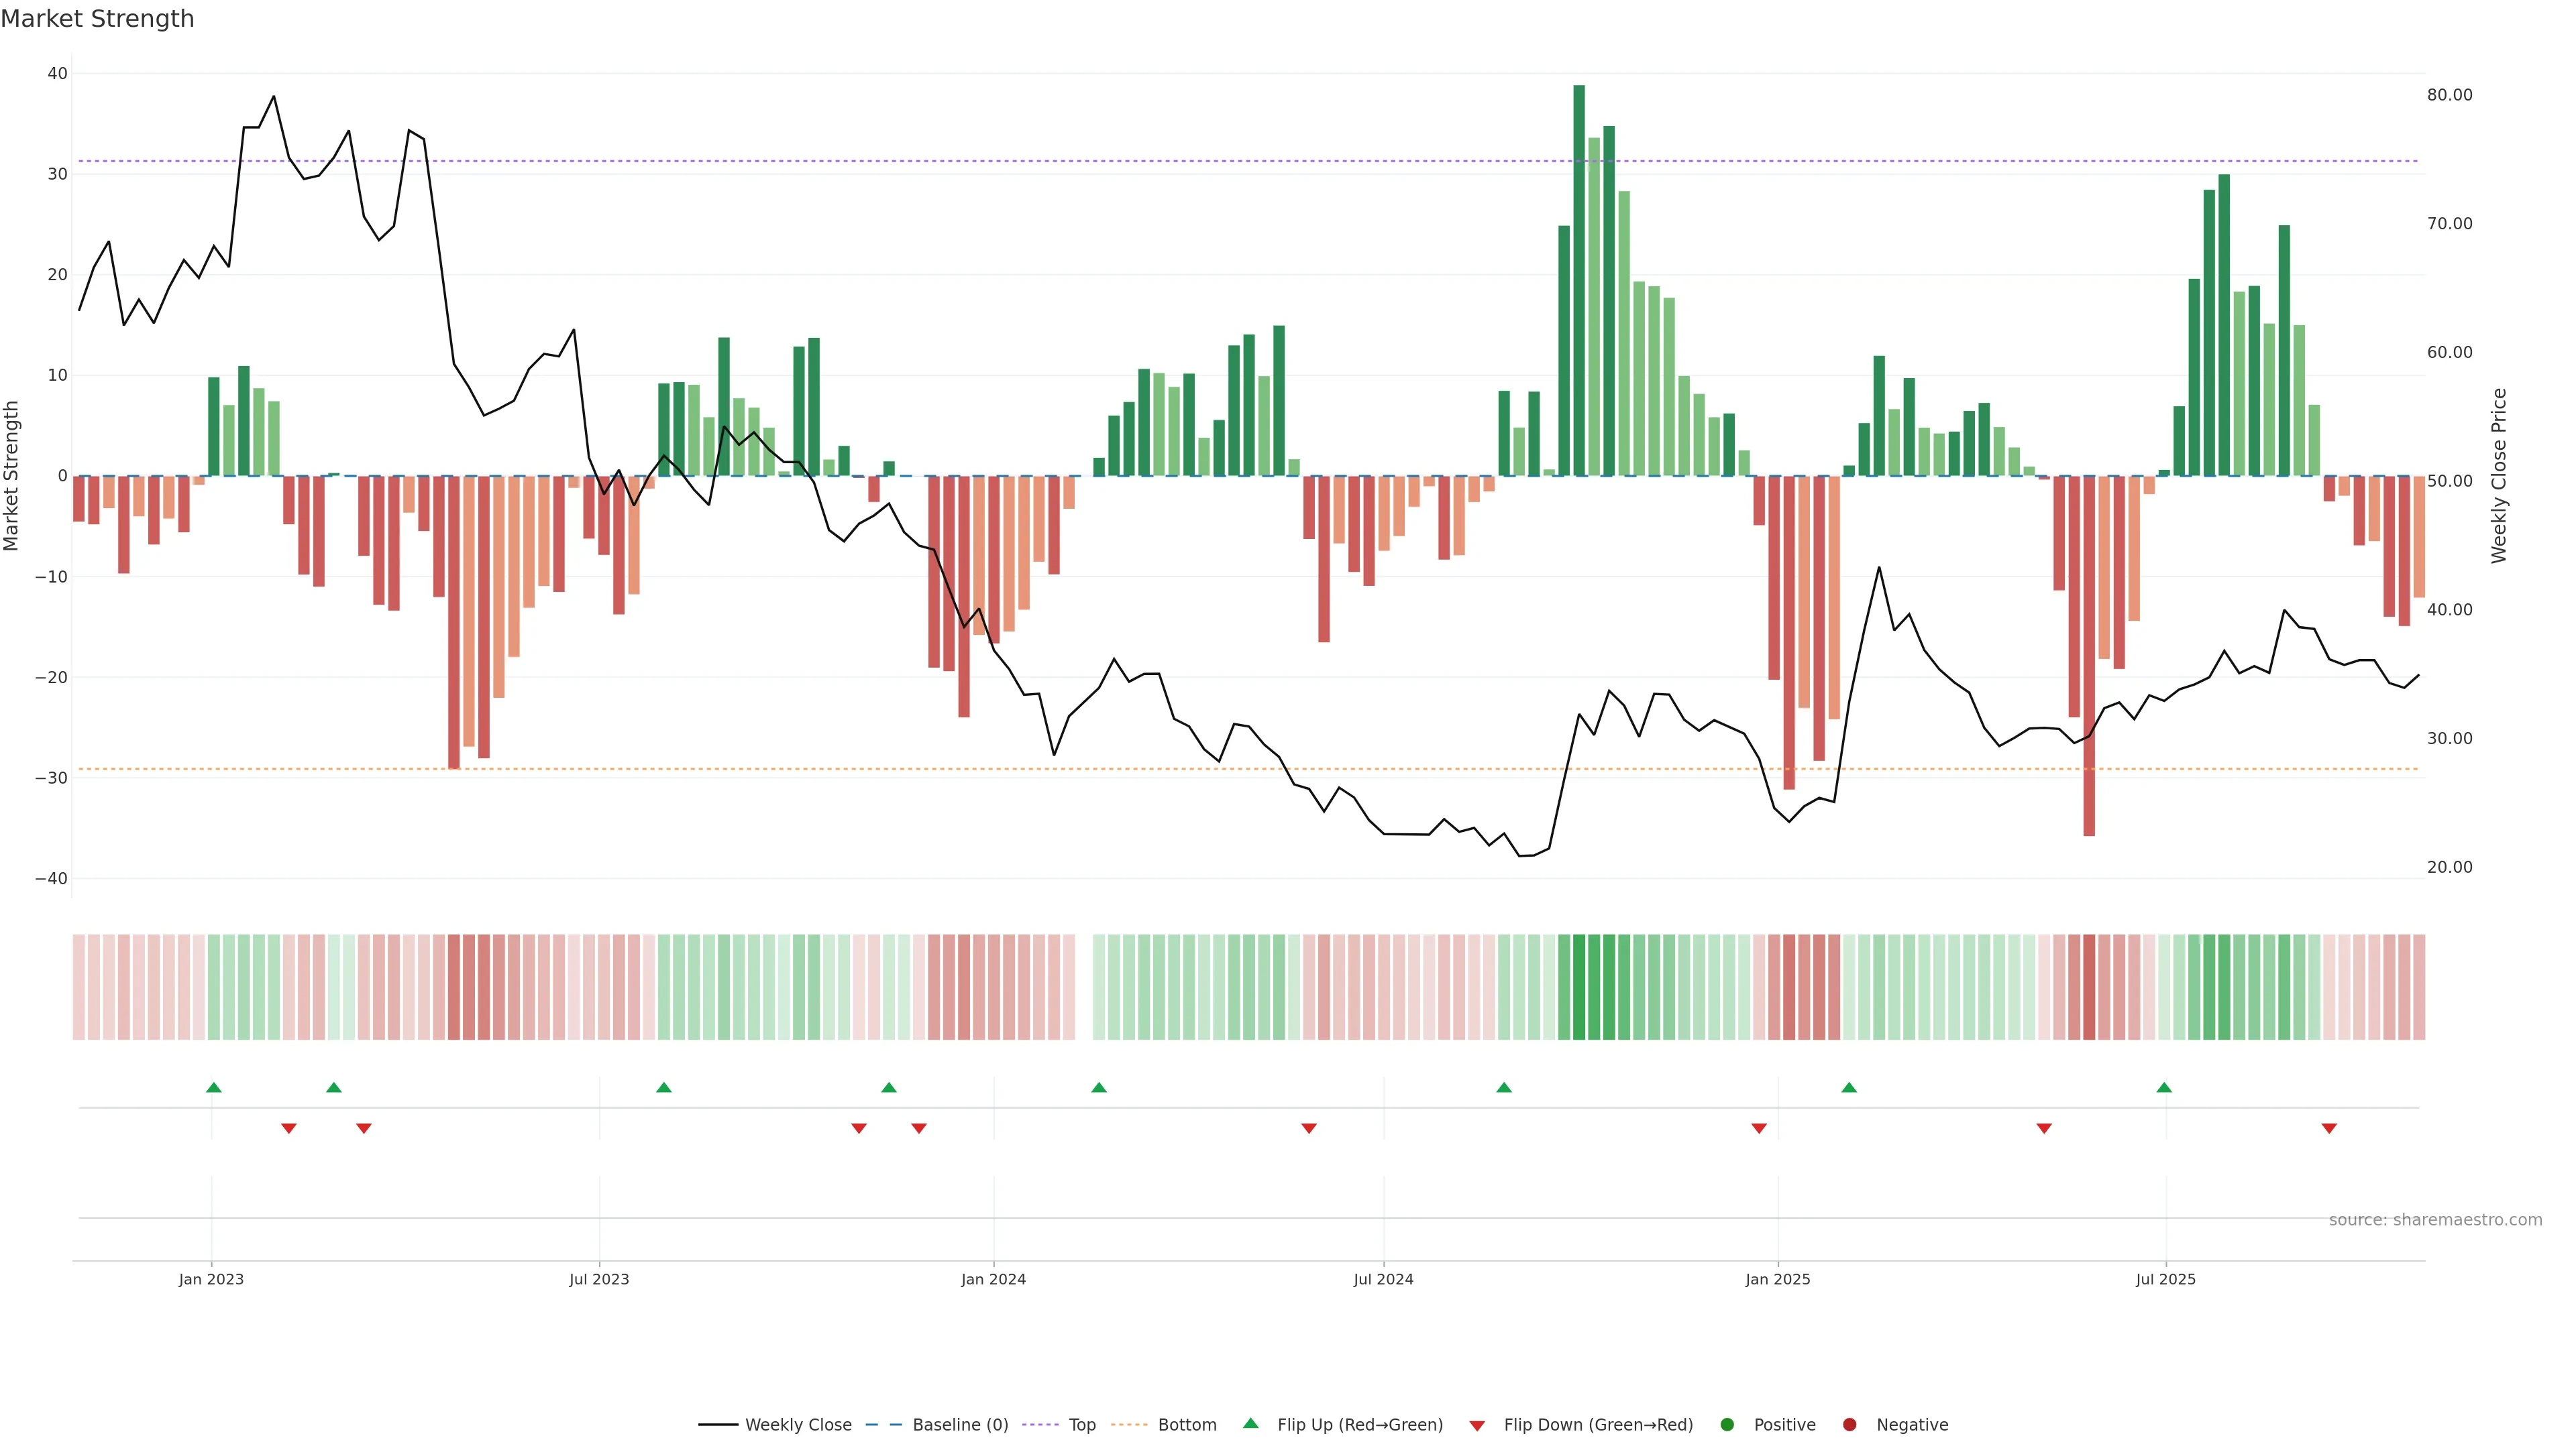
Task: Click the darkest green heatmap strip cell
Action: (x=1579, y=986)
